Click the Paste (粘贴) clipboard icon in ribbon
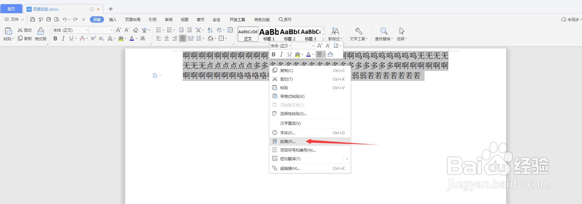 [8, 31]
